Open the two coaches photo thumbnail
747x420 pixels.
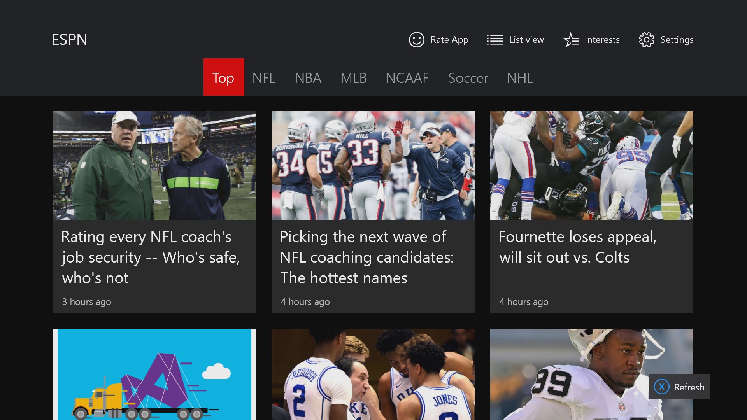154,166
